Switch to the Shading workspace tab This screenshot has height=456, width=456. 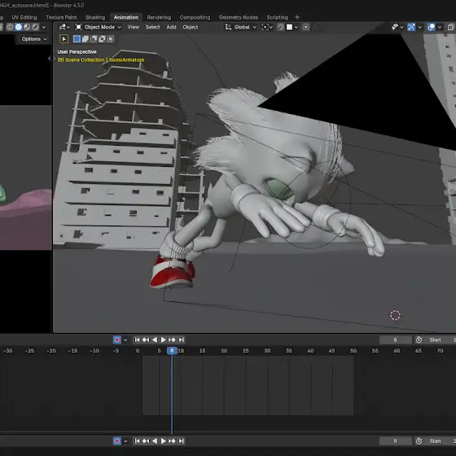[x=95, y=17]
